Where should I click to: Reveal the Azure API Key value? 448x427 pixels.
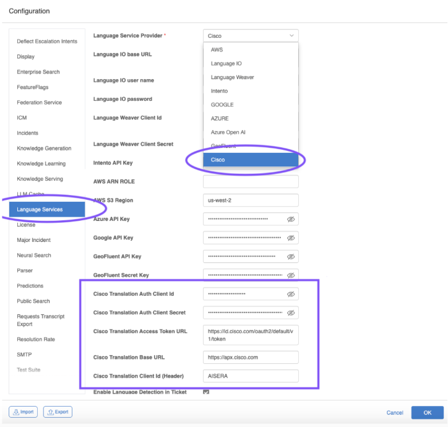click(291, 219)
